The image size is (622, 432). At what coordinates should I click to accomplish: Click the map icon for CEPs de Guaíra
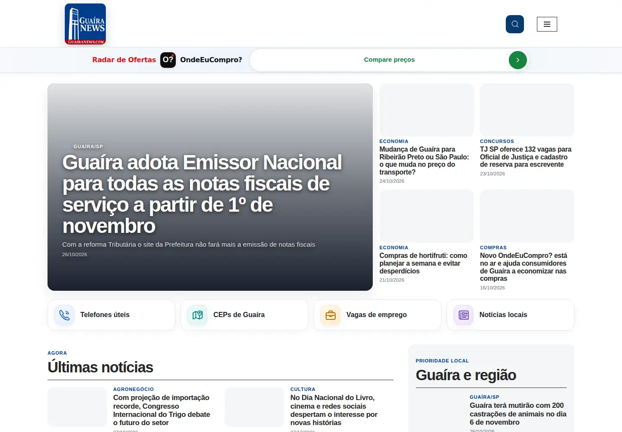pos(197,315)
